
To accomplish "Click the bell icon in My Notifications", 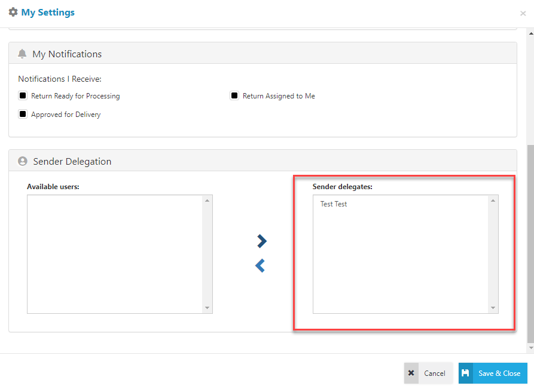I will pyautogui.click(x=23, y=54).
